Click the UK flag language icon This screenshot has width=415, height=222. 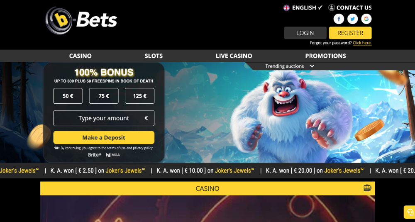point(286,7)
